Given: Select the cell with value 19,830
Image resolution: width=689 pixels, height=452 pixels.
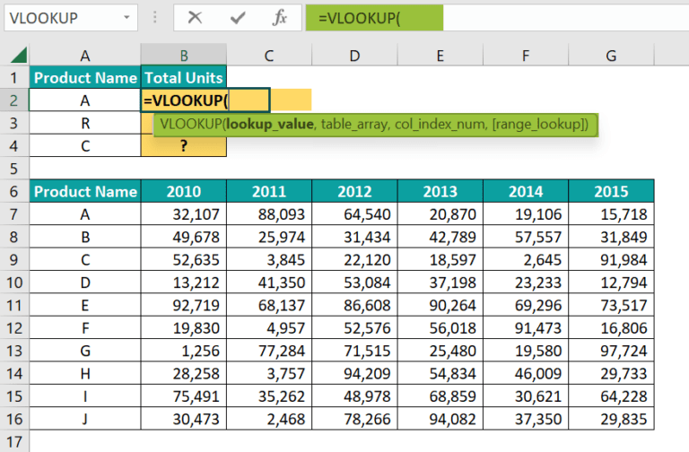Looking at the screenshot, I should (x=184, y=328).
